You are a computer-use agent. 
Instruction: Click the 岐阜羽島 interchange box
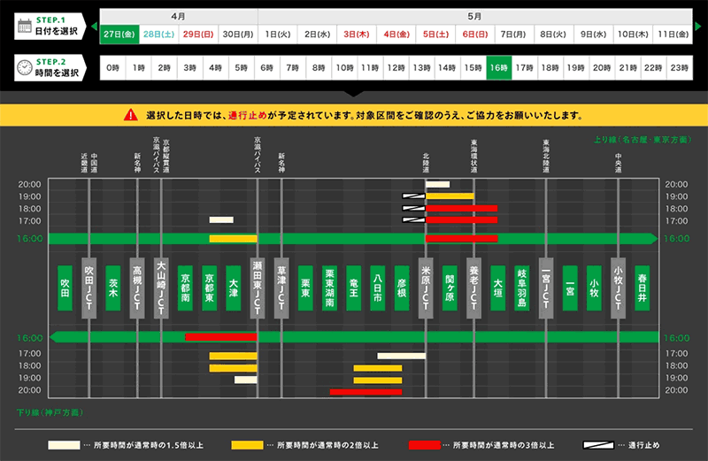[522, 288]
